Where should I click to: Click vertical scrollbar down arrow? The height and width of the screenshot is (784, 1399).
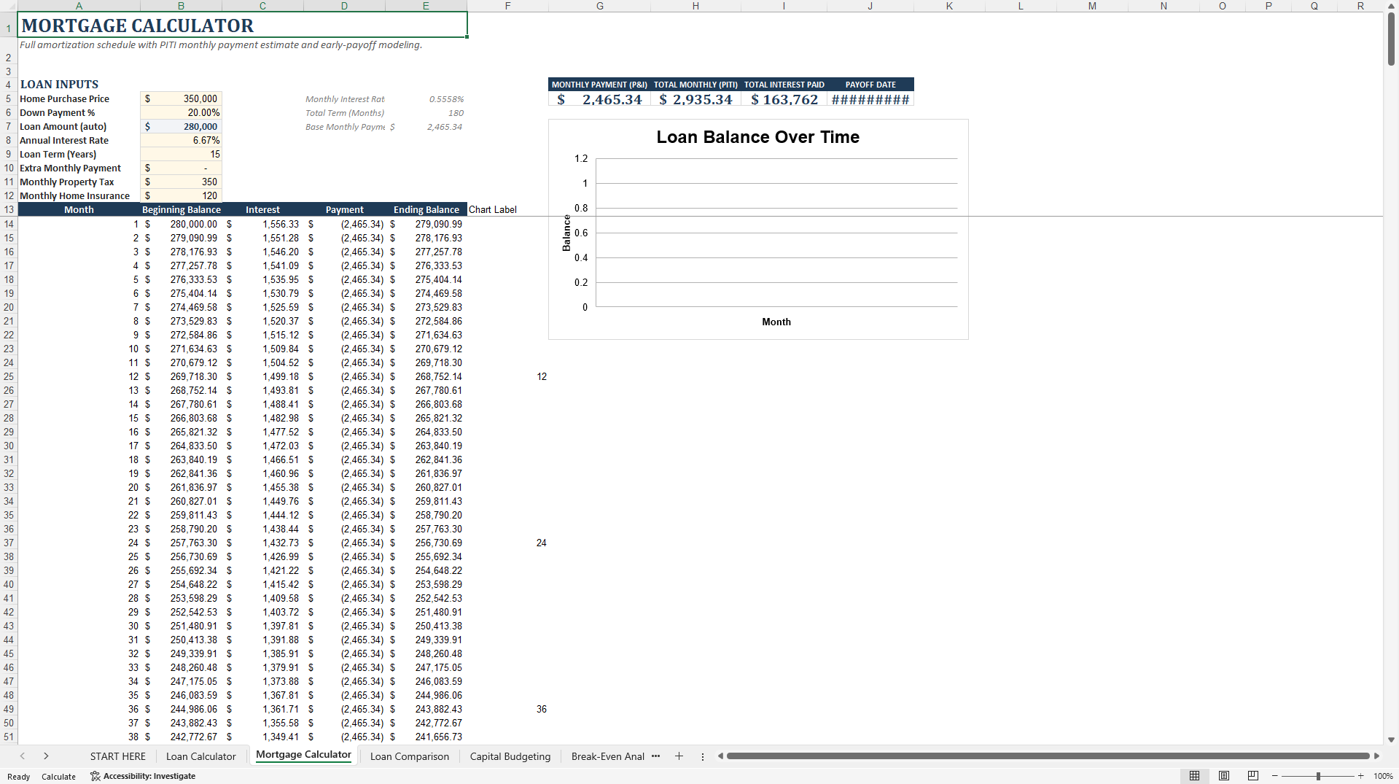(1391, 740)
